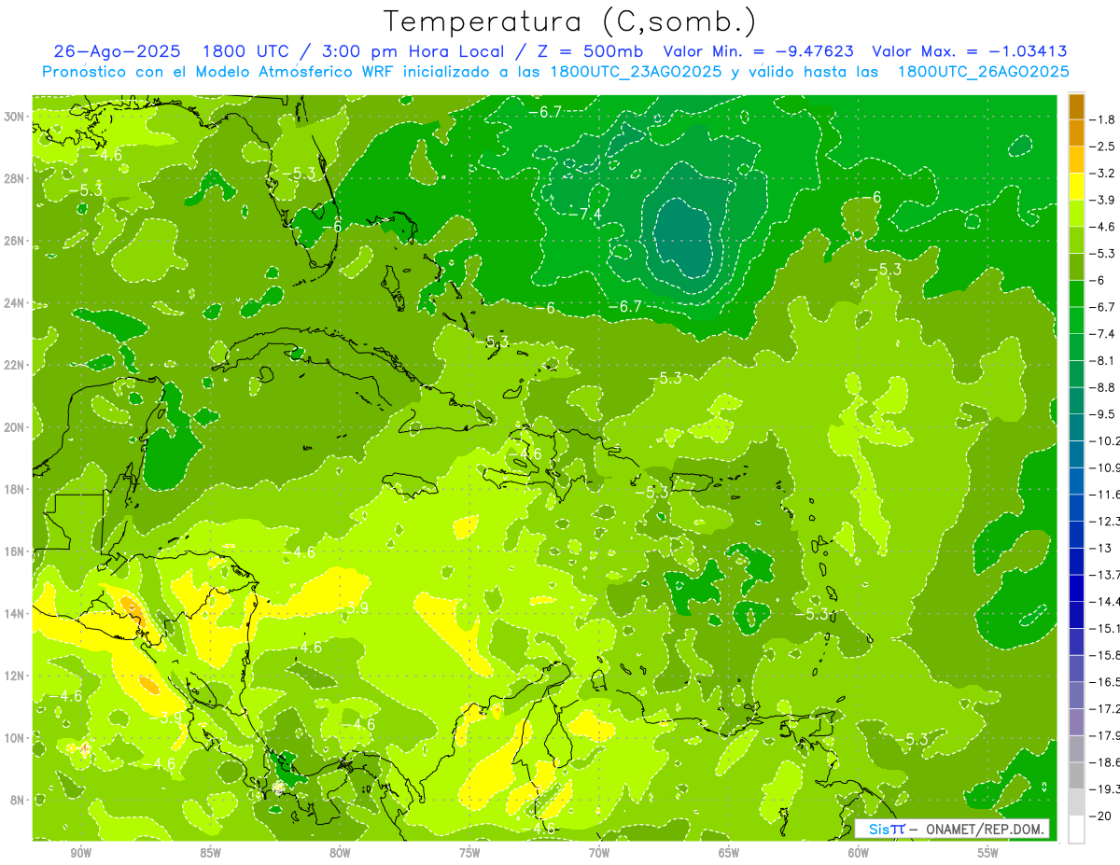
Task: Click the '8N' latitude axis label
Action: coord(19,800)
